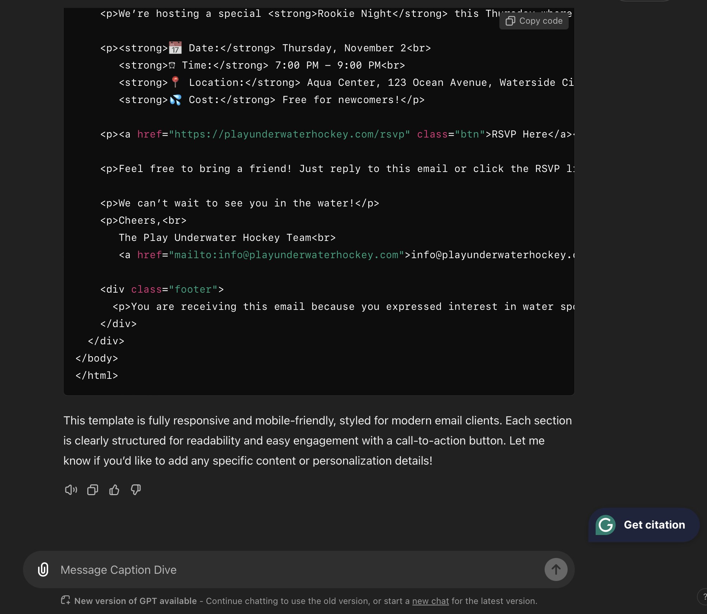Click the Get citation button

(654, 525)
